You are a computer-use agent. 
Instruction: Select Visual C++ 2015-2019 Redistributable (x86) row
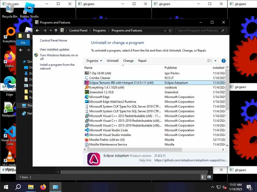(155, 125)
